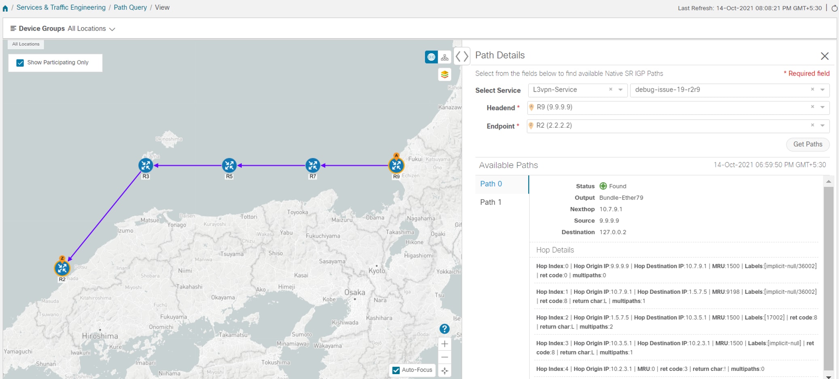839x379 pixels.
Task: Click the Last Refresh timestamp text
Action: [x=750, y=8]
